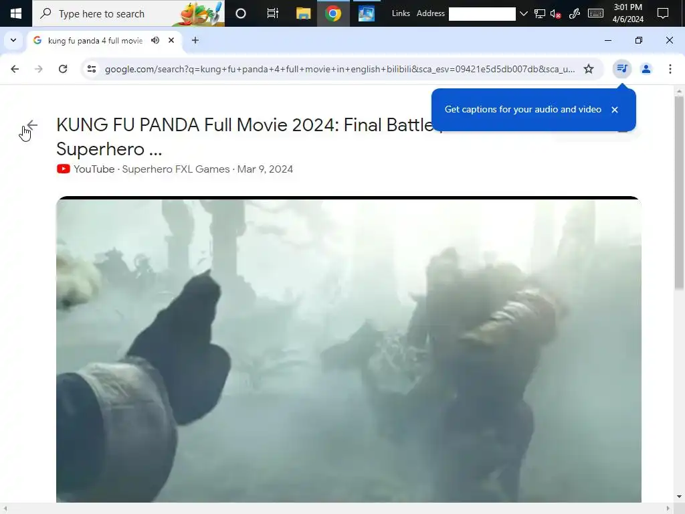Open Cortana circle icon on taskbar
This screenshot has height=514, width=685.
241,13
